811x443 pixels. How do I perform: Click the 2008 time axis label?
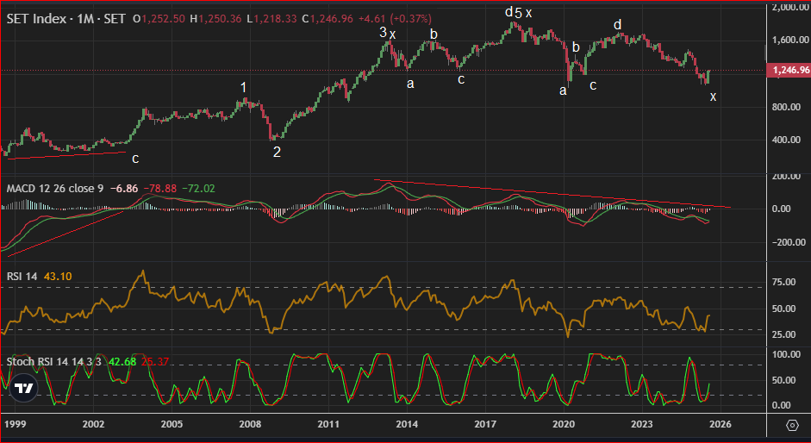click(x=250, y=424)
